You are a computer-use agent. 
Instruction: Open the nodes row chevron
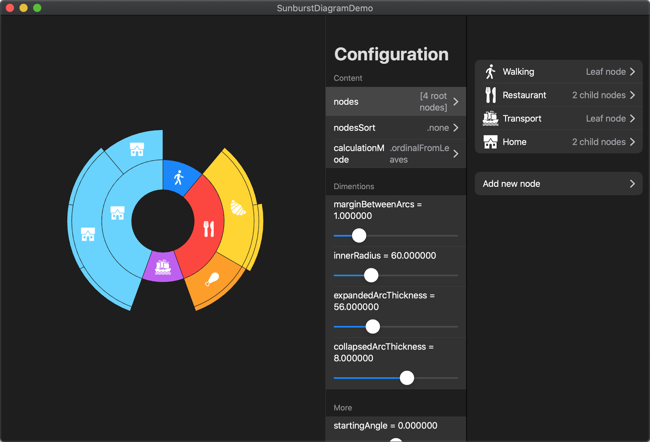456,102
